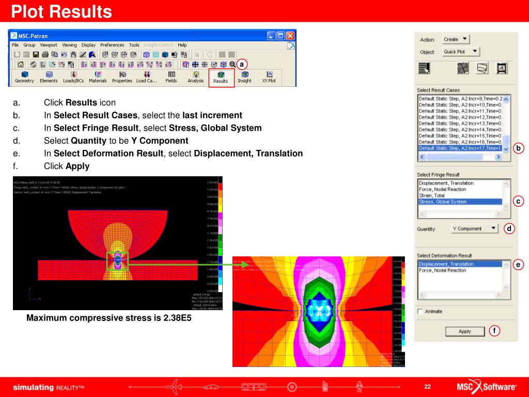Image resolution: width=529 pixels, height=397 pixels.
Task: Open the Viewing menu
Action: (69, 45)
